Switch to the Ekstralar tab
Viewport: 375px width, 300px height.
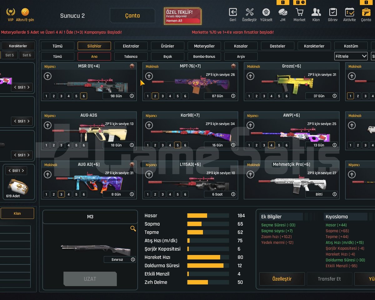(x=131, y=46)
